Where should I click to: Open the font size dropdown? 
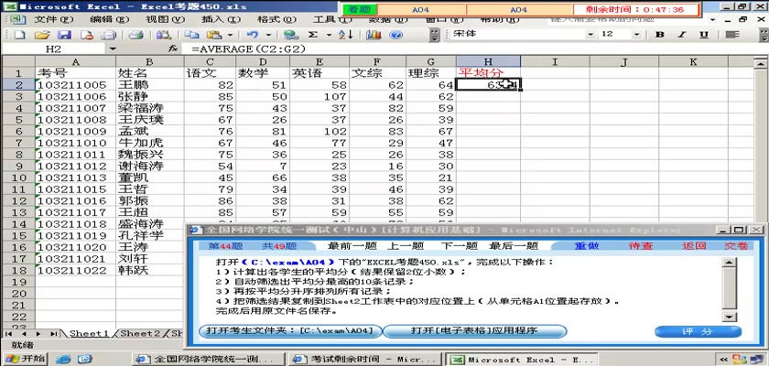636,34
